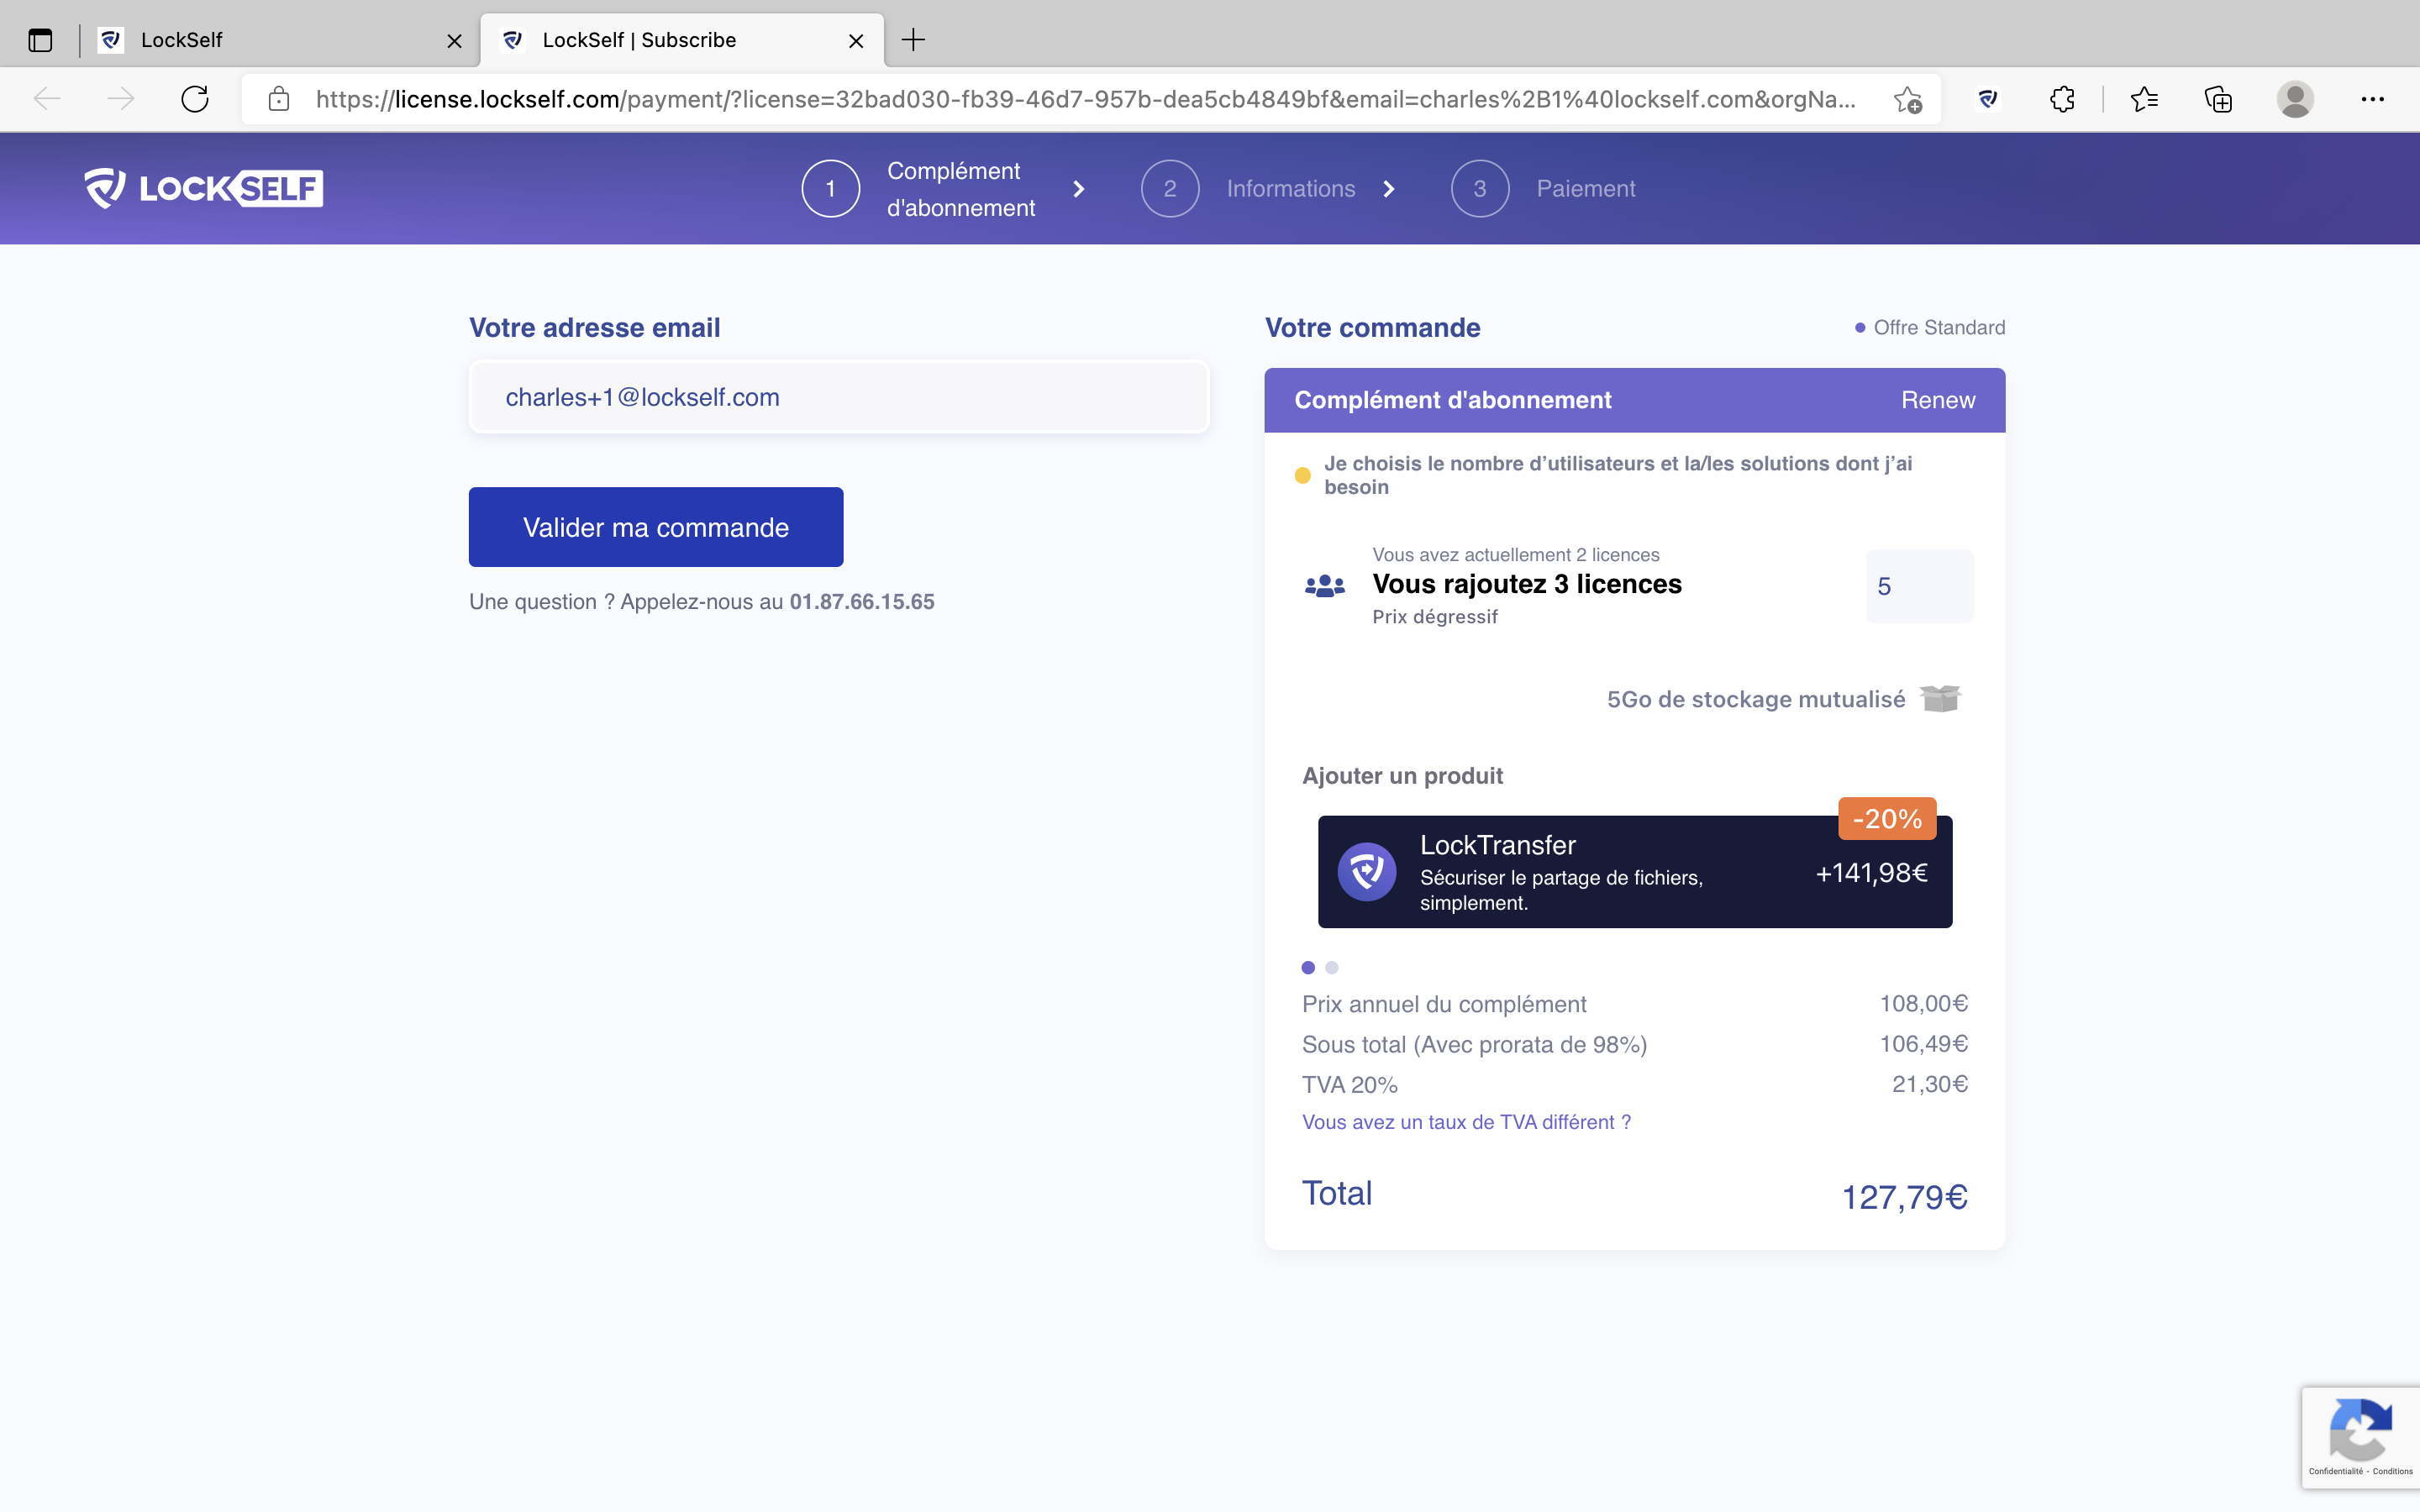The image size is (2420, 1512).
Task: Open browser collections icon
Action: 2218,99
